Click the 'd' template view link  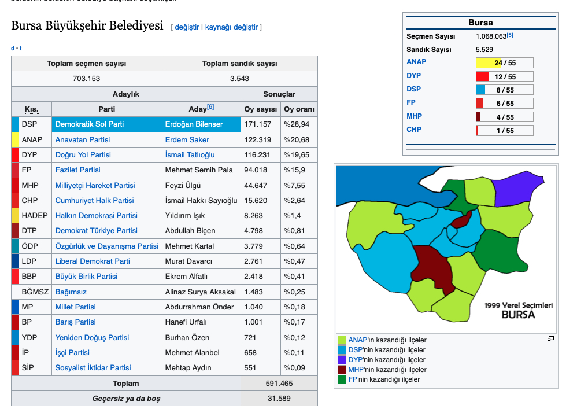click(13, 49)
